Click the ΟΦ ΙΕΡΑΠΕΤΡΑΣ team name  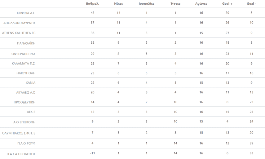coord(24,54)
